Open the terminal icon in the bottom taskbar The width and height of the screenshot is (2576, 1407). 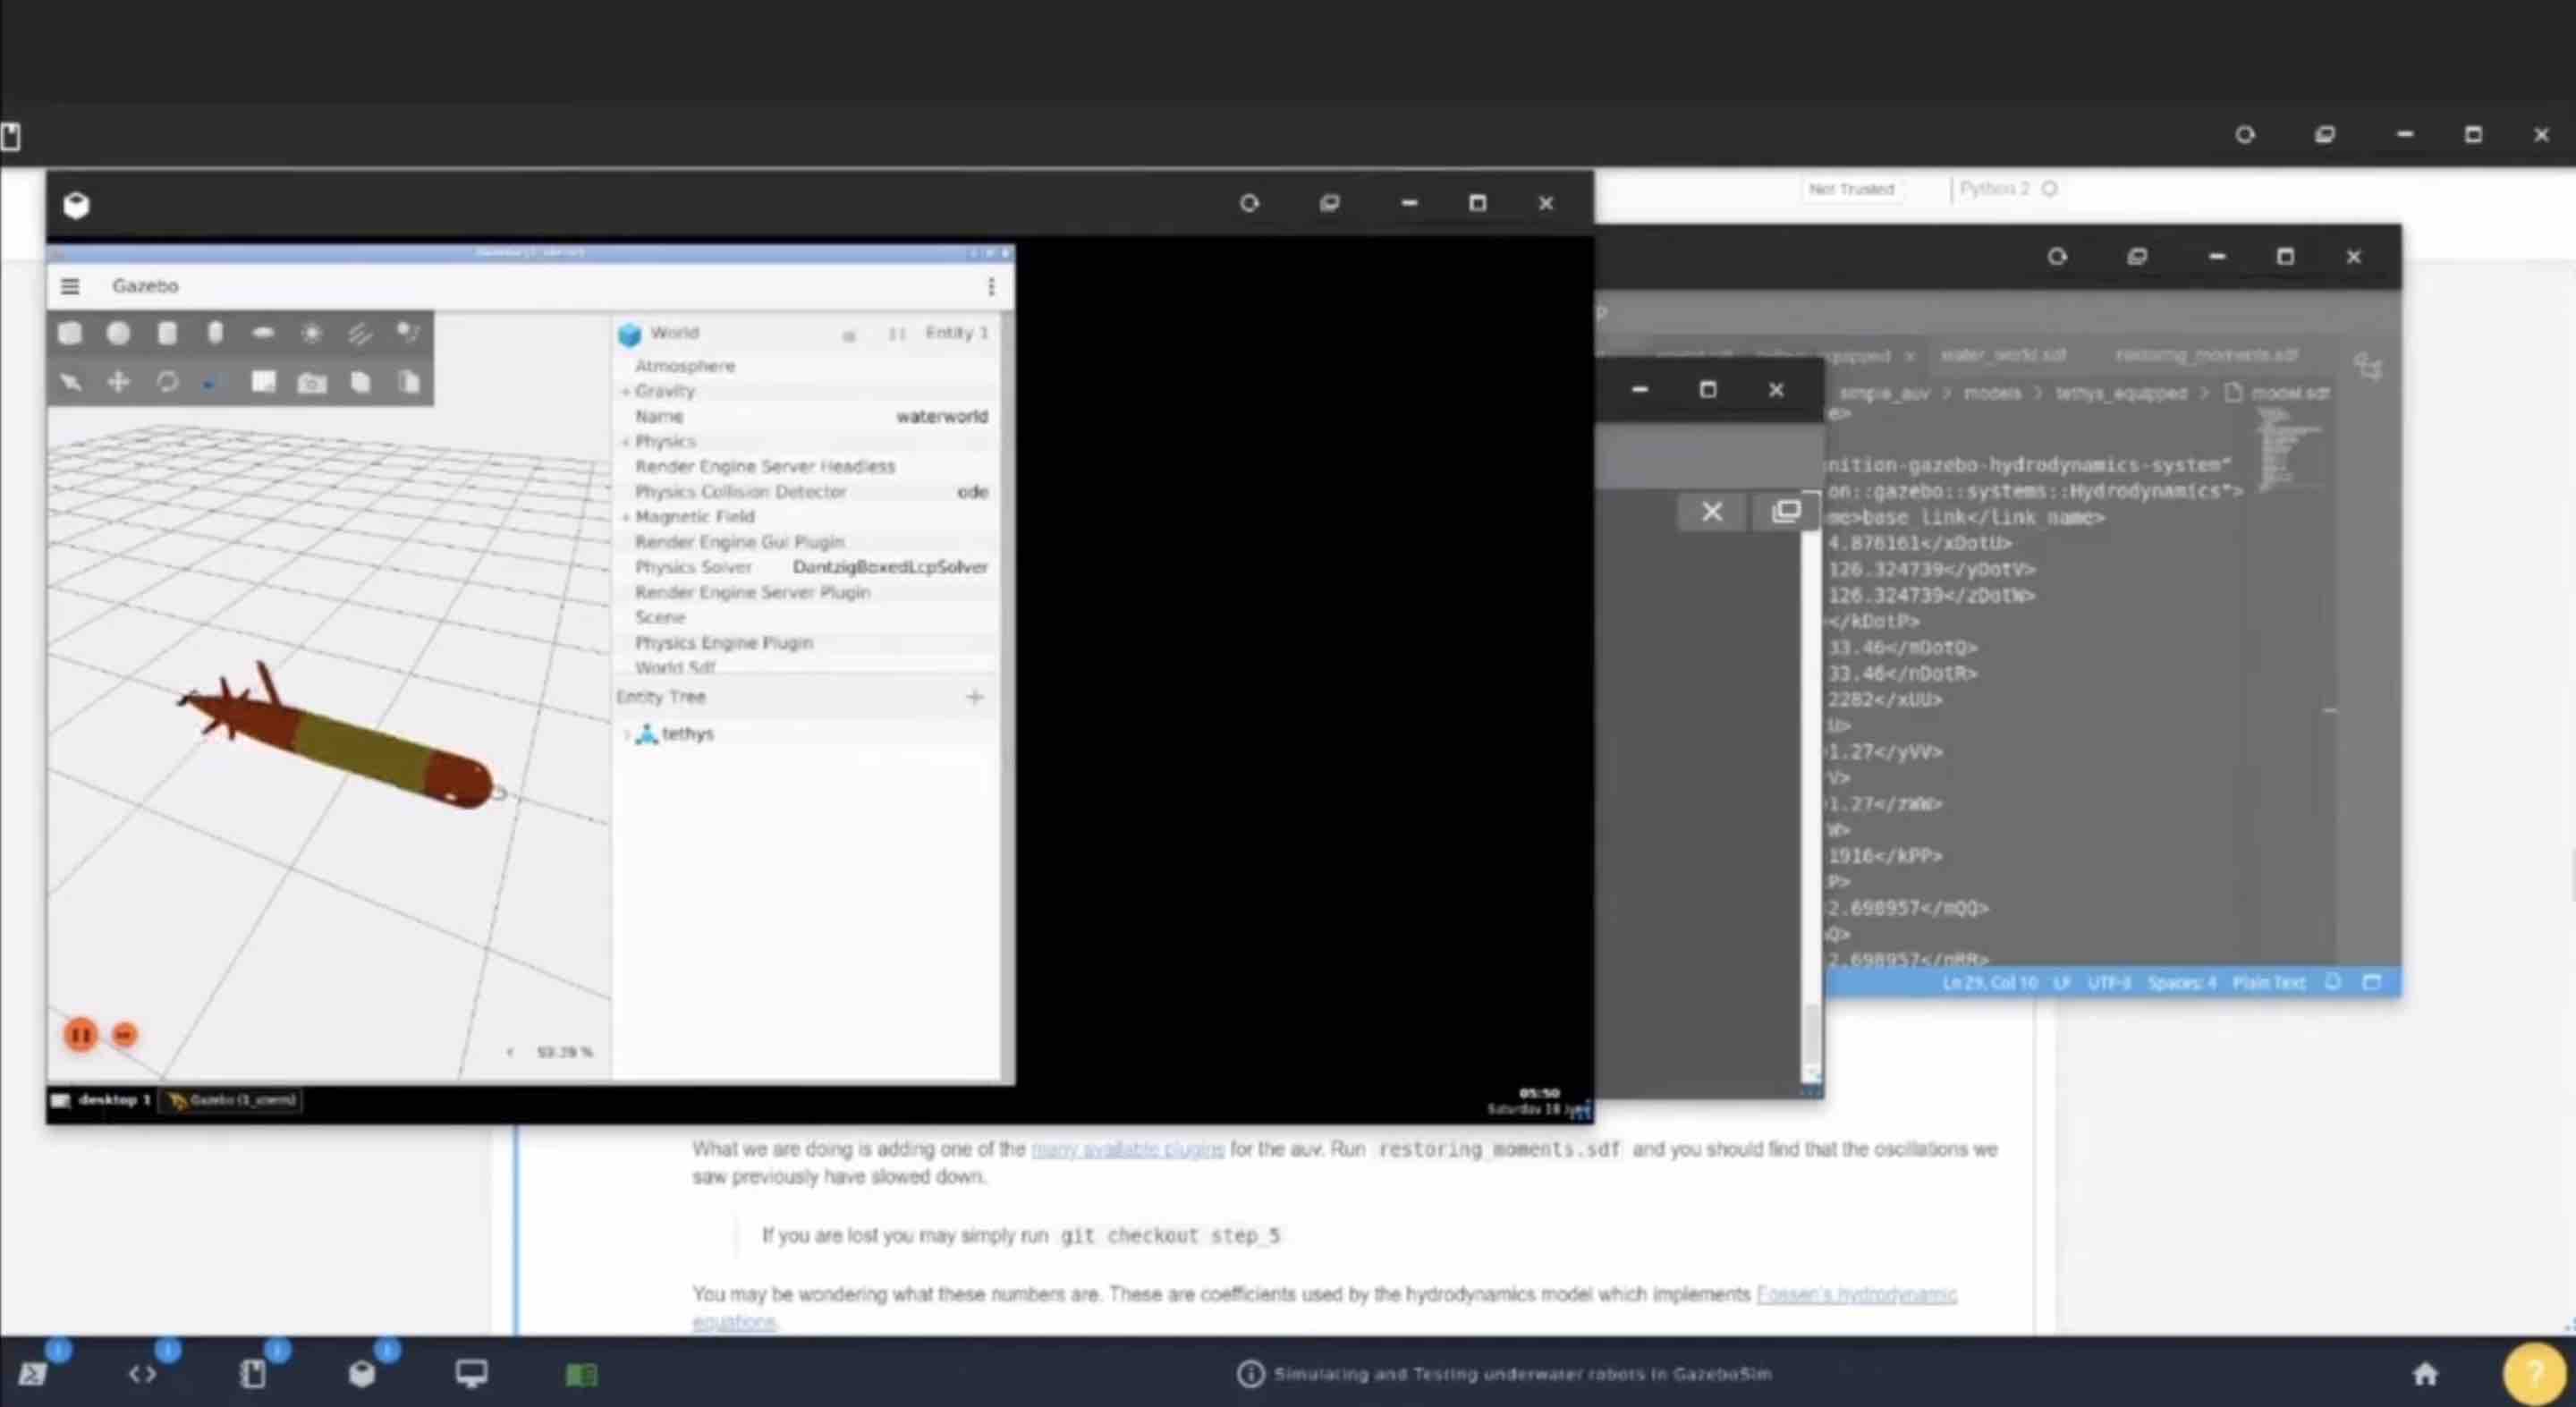32,1374
